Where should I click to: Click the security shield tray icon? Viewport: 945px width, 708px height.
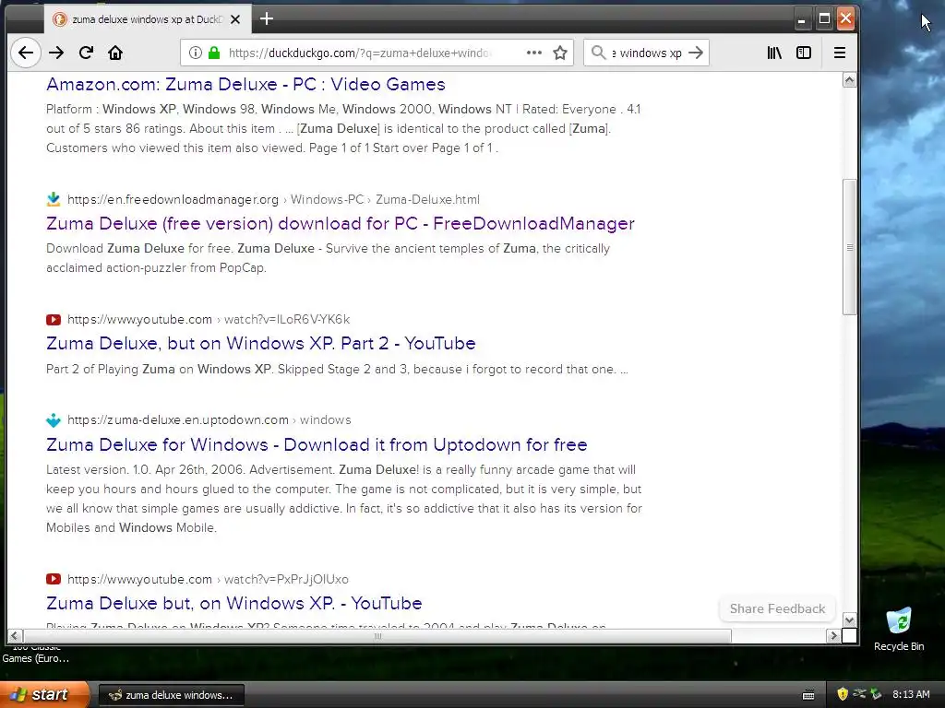click(843, 694)
